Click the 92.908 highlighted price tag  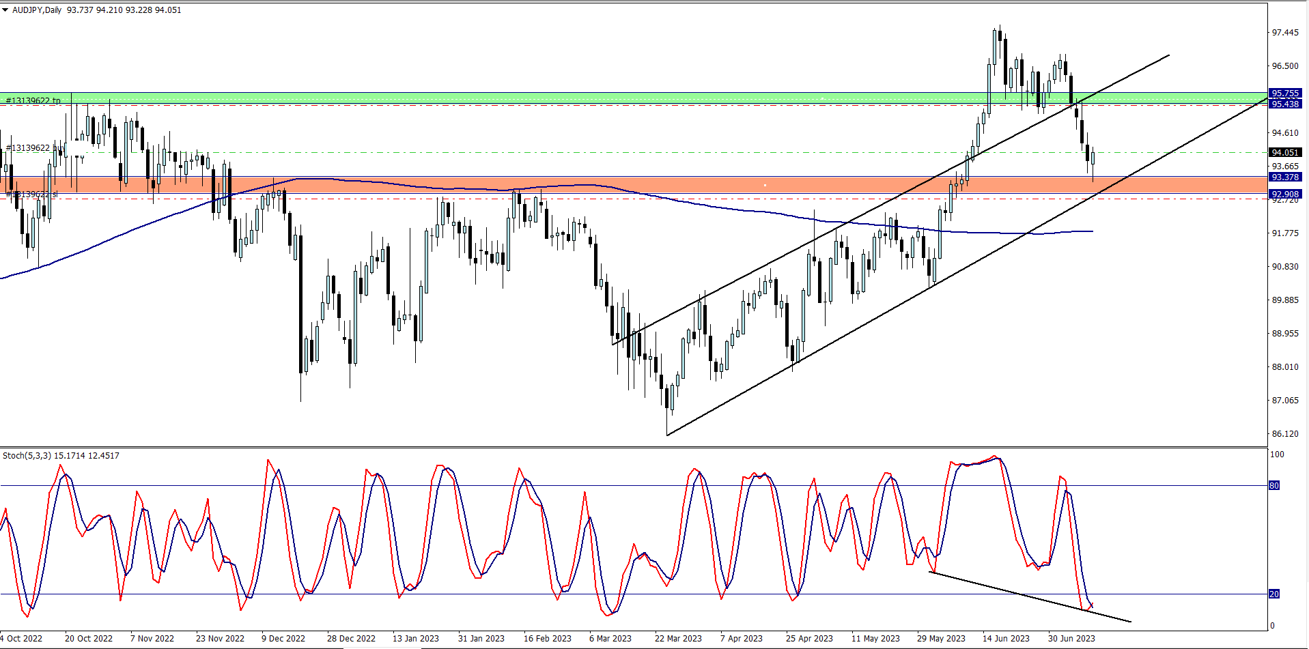1285,194
